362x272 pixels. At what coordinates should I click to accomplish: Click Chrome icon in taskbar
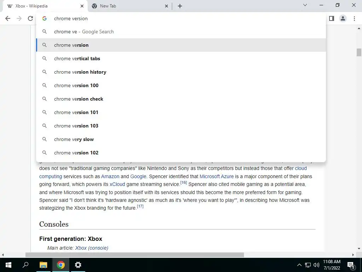[x=61, y=265]
